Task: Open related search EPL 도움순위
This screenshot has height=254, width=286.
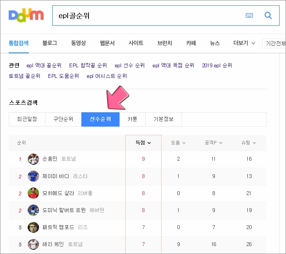Action: [x=63, y=76]
